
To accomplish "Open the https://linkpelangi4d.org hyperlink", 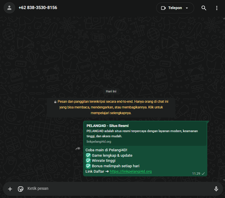I will pos(130,171).
